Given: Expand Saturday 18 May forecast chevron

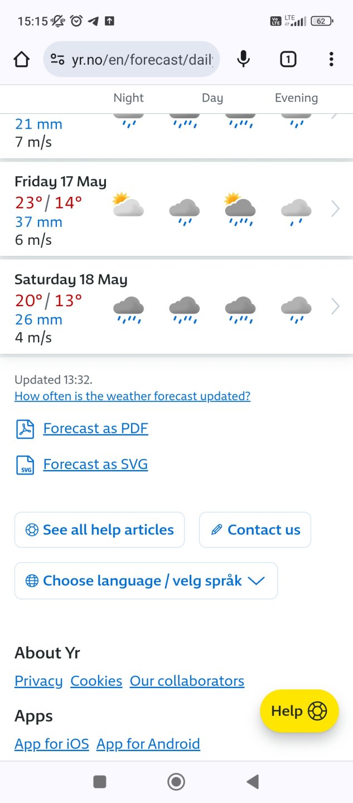Looking at the screenshot, I should click(335, 307).
